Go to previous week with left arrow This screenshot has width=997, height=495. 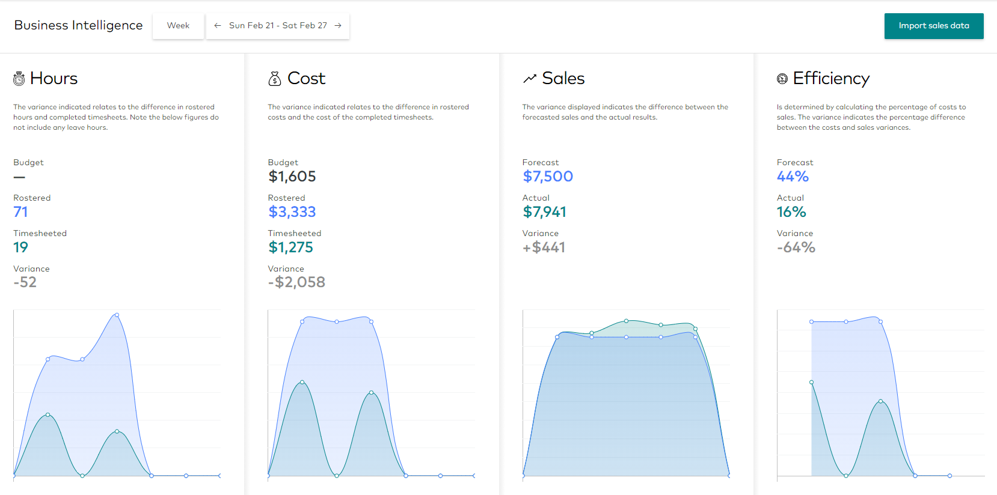pos(218,26)
